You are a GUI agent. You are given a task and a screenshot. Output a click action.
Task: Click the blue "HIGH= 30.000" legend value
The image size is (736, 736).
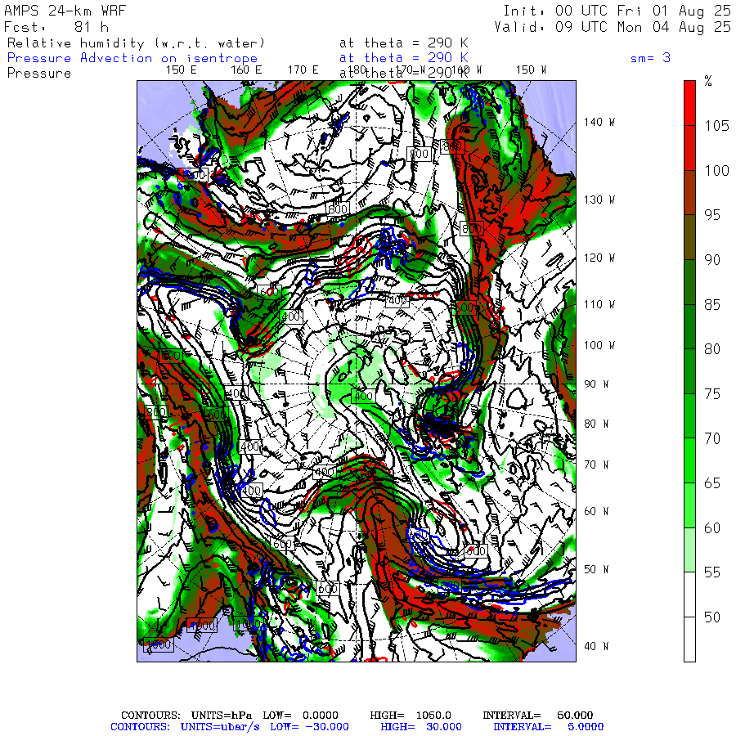pos(421,727)
